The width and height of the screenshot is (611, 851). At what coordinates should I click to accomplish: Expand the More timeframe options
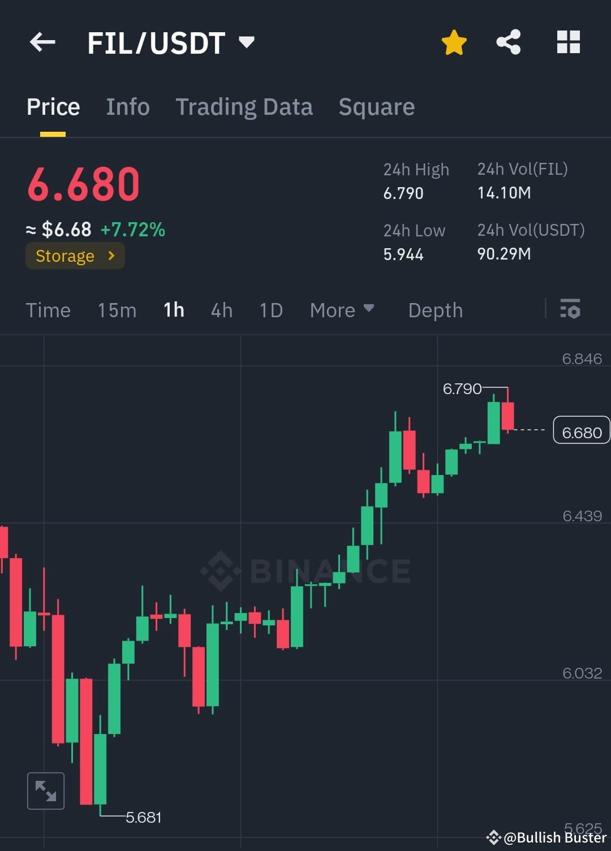(342, 310)
